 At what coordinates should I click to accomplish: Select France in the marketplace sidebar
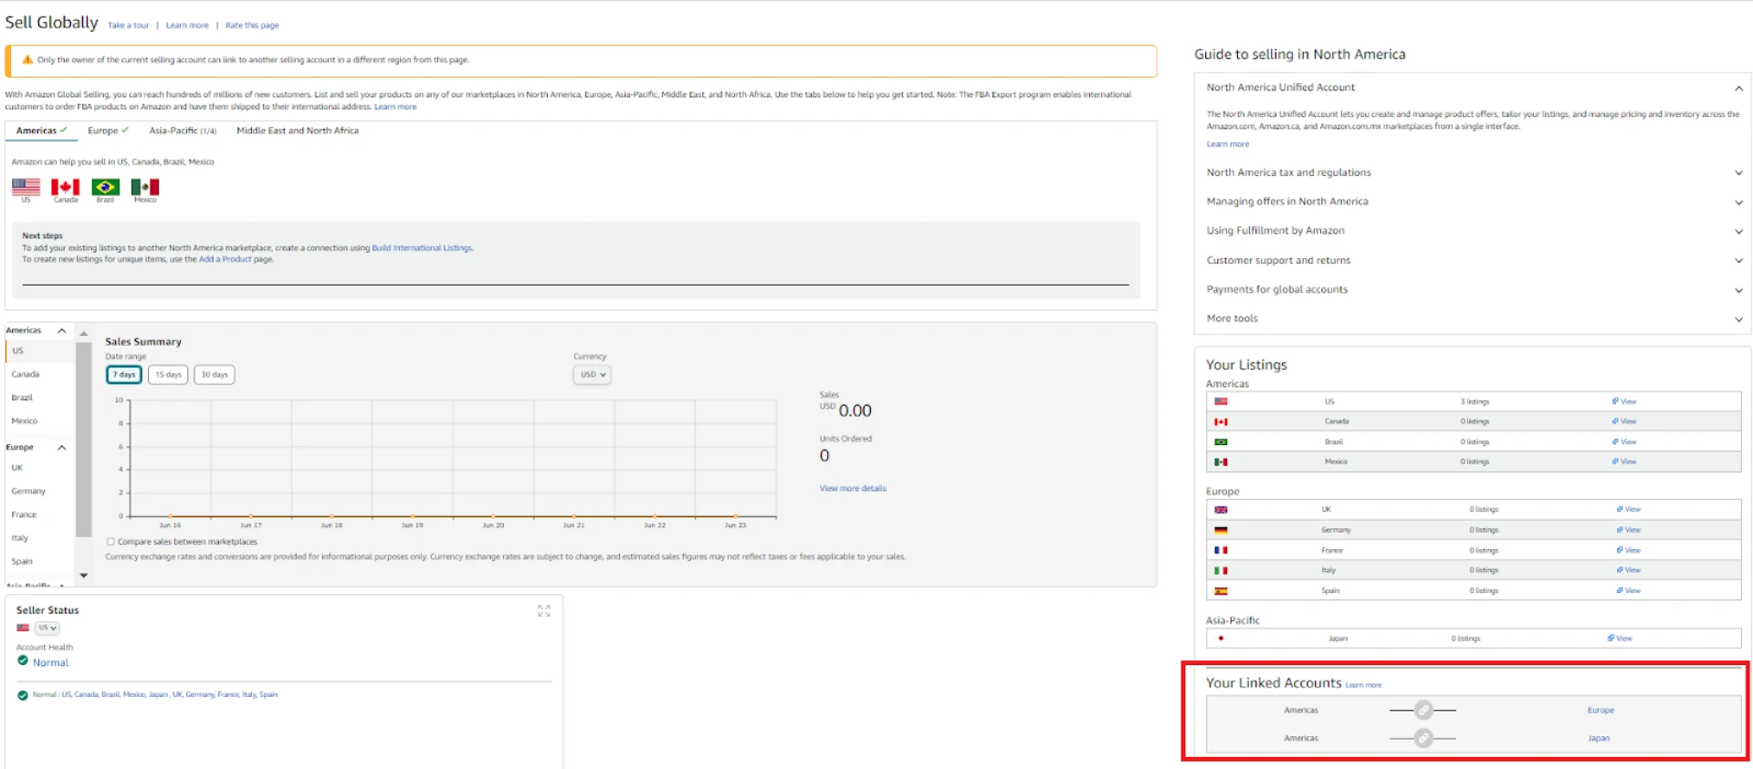click(x=24, y=514)
